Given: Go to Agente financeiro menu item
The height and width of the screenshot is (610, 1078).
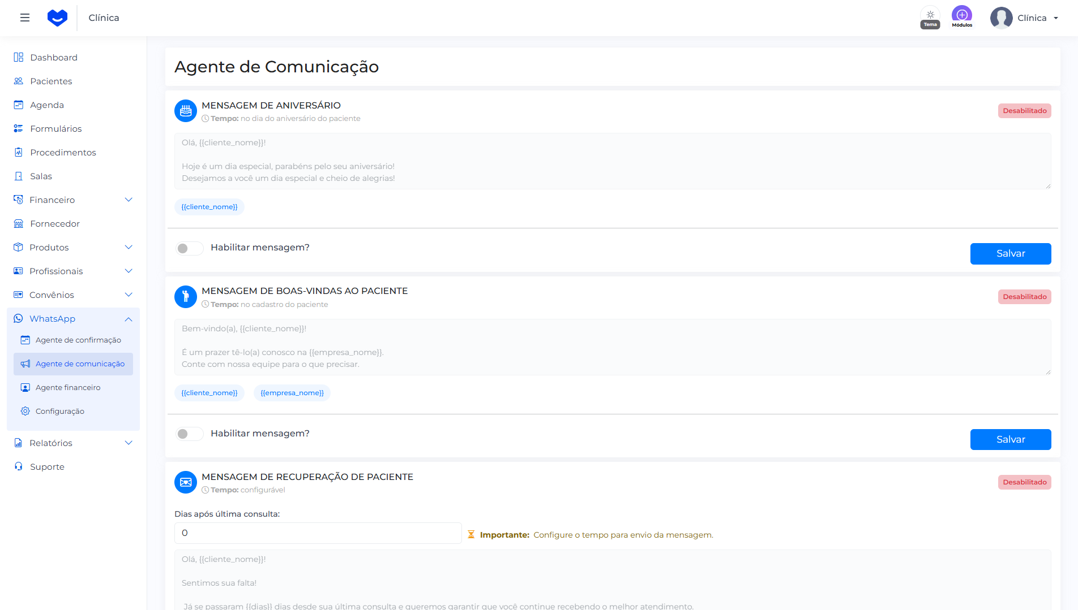Looking at the screenshot, I should click(x=68, y=388).
